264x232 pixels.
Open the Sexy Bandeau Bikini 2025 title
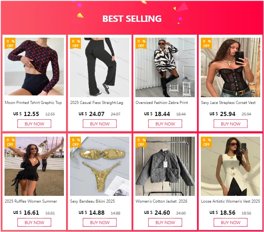point(93,201)
